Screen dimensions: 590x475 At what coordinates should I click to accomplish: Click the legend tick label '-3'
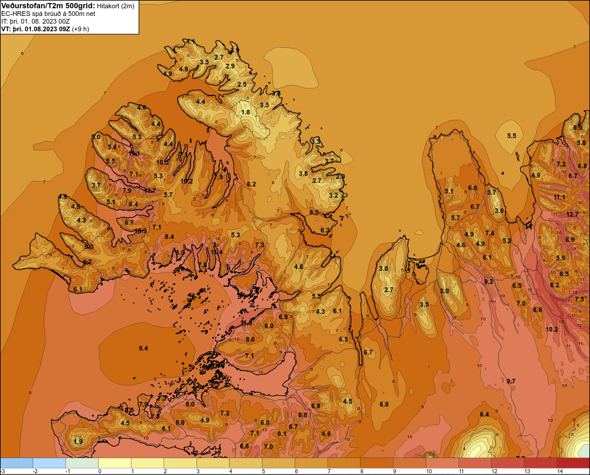point(3,471)
